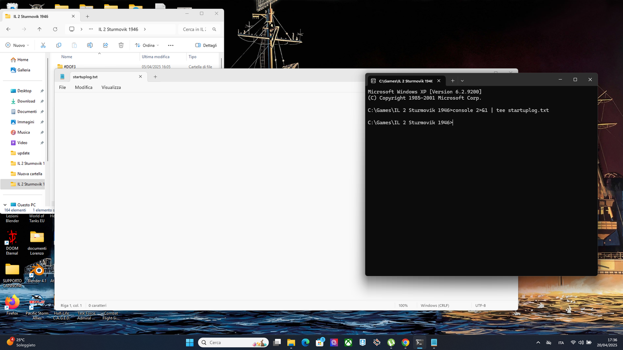Copy the selected item with the Copy icon
This screenshot has height=350, width=623.
(58, 45)
